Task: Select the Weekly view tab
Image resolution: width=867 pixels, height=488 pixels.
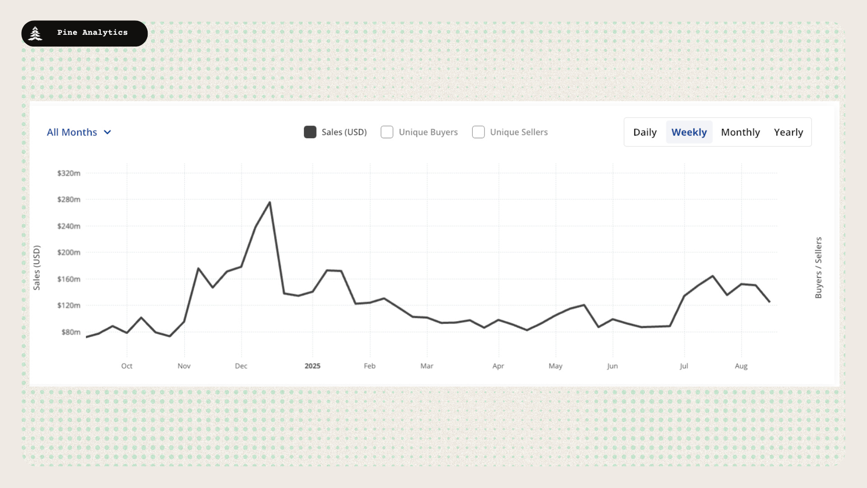Action: click(689, 132)
